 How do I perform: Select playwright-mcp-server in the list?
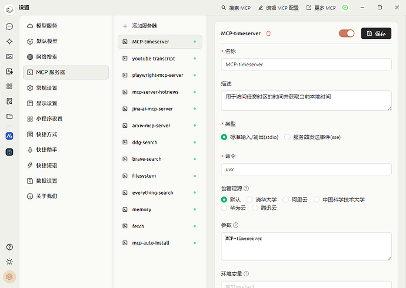[160, 75]
